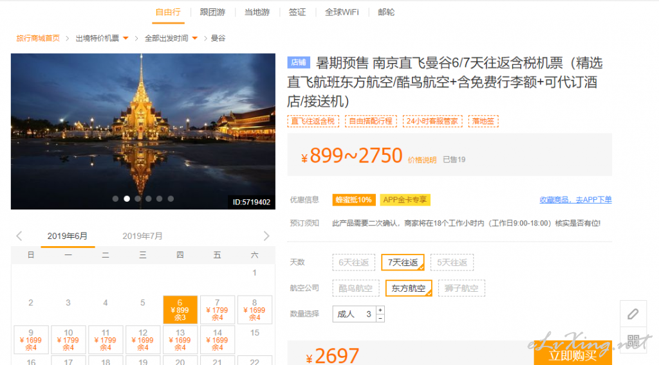659x365 pixels.
Task: Select 狮子航空 airline
Action: pyautogui.click(x=461, y=289)
